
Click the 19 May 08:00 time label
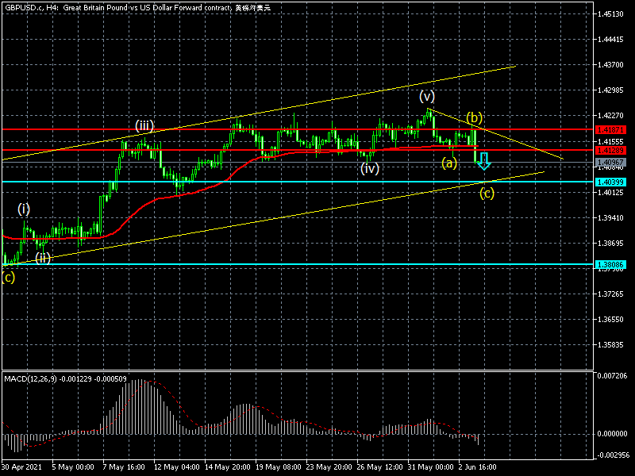coord(276,467)
